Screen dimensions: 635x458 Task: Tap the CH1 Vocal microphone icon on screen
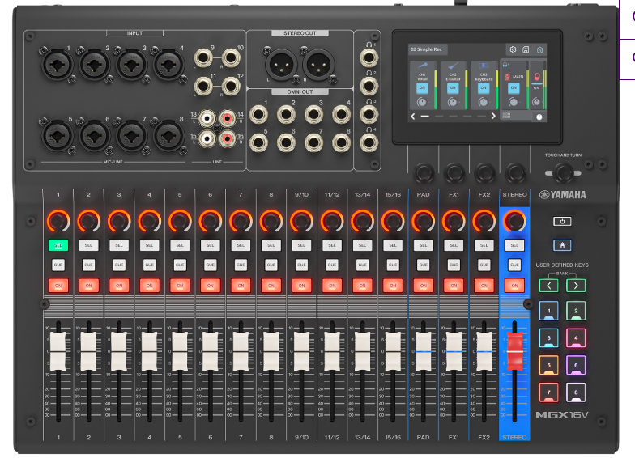422,65
